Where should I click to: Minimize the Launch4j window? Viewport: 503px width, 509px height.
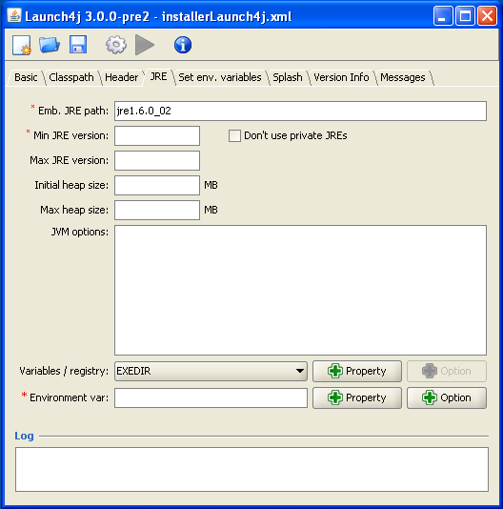443,15
